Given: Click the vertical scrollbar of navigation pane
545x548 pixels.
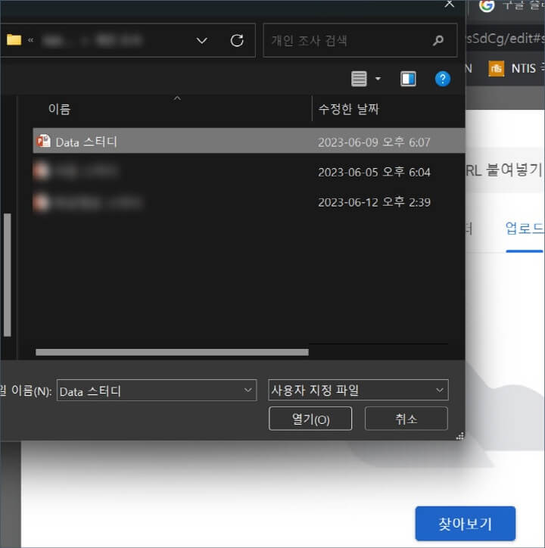Looking at the screenshot, I should point(8,275).
